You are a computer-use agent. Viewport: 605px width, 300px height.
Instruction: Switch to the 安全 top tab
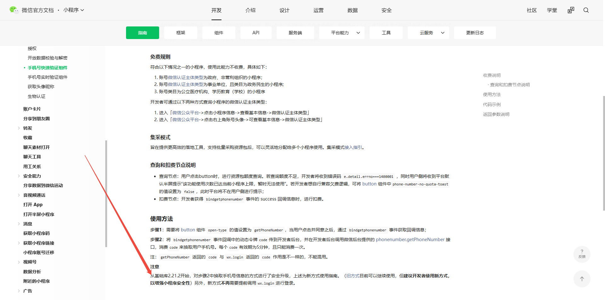click(387, 10)
